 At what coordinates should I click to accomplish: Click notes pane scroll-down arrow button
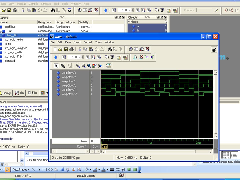coord(22,160)
